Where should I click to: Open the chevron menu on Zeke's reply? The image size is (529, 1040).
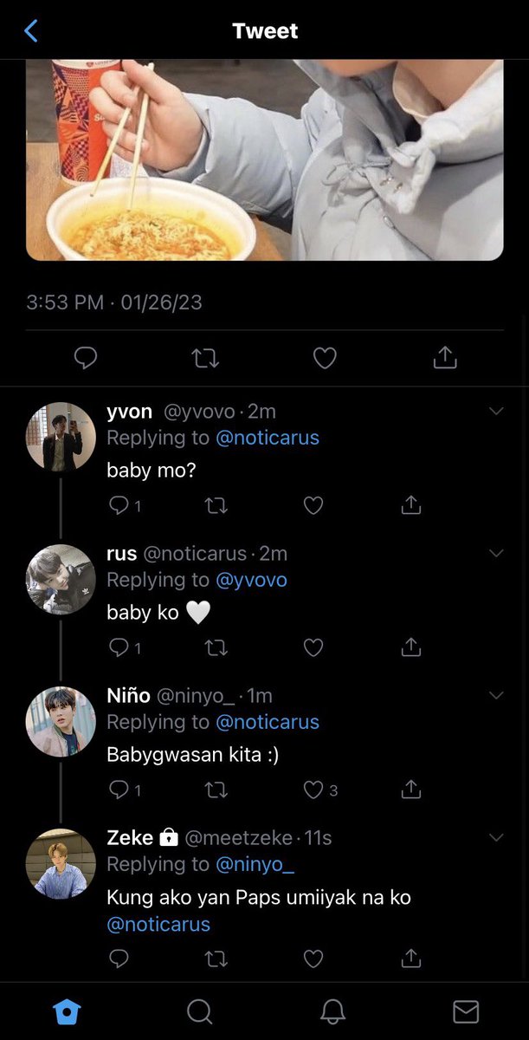point(496,837)
